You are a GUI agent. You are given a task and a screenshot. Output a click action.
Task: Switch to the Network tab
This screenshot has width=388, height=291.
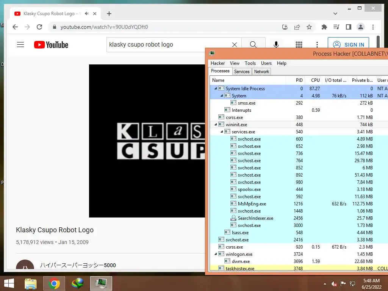coord(261,72)
